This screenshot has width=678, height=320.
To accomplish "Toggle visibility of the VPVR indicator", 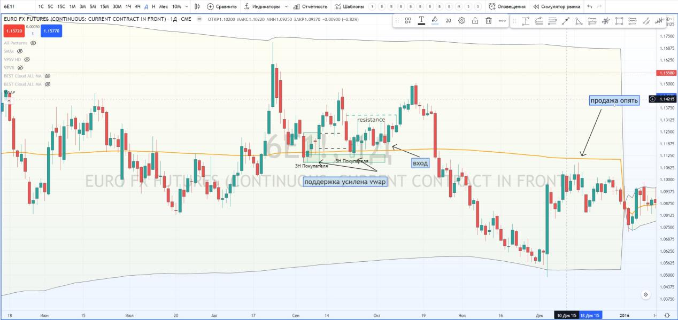I will click(20, 68).
